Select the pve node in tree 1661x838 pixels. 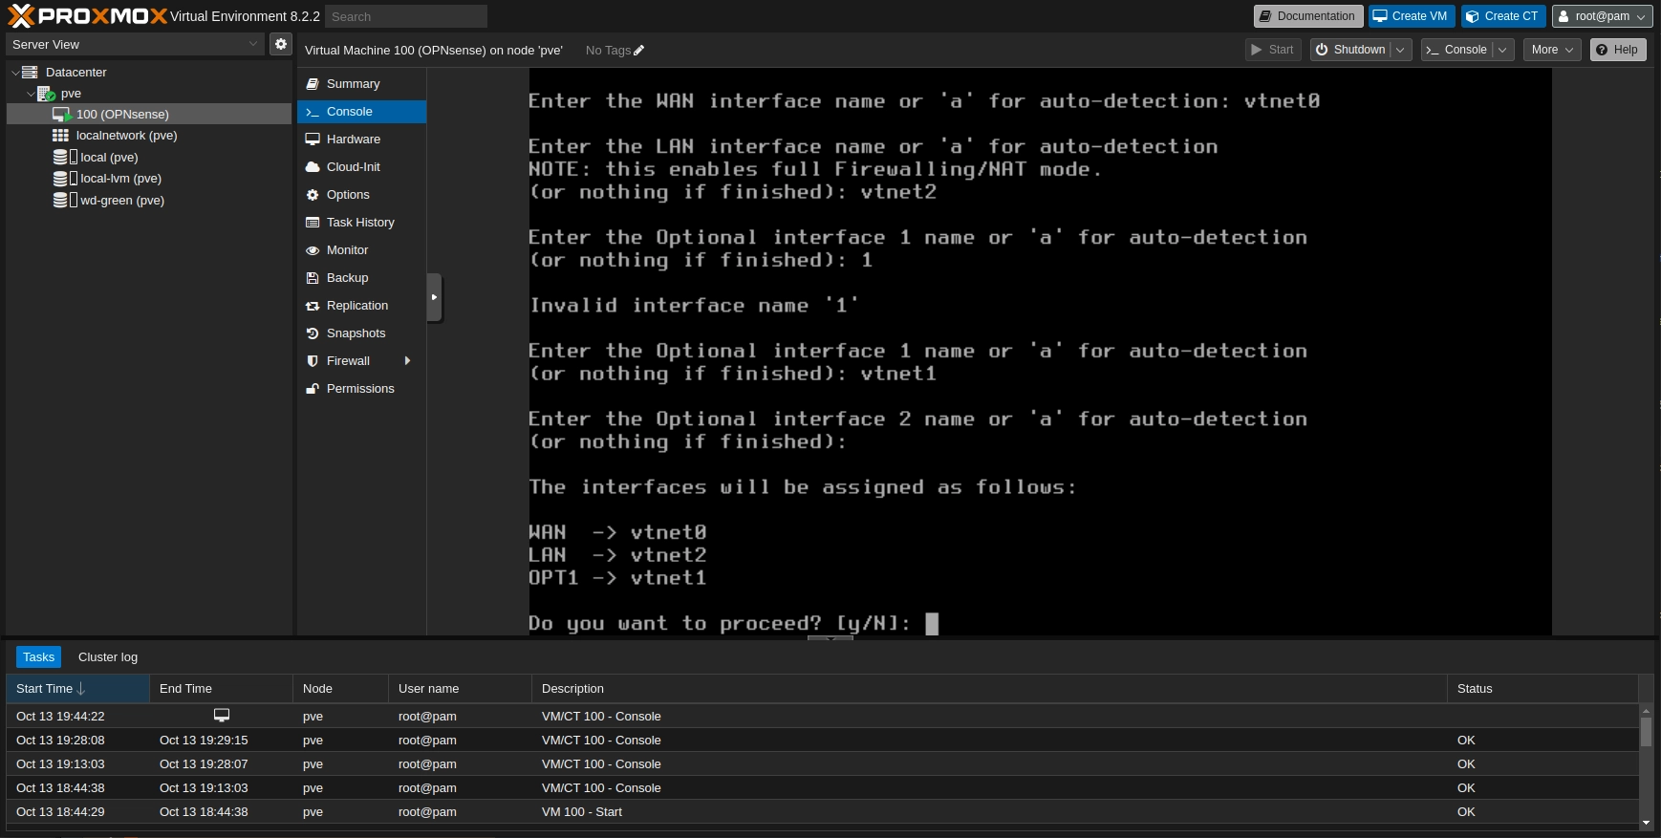(x=71, y=94)
